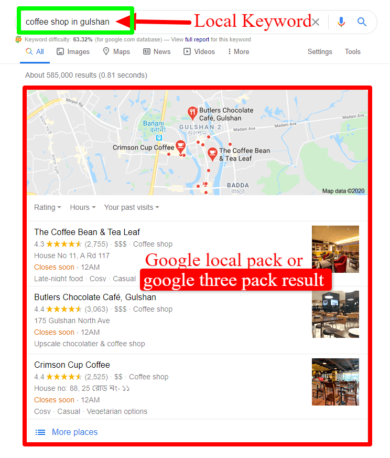Switch to the Maps tab
Screen dimensions: 390x458
pyautogui.click(x=116, y=52)
